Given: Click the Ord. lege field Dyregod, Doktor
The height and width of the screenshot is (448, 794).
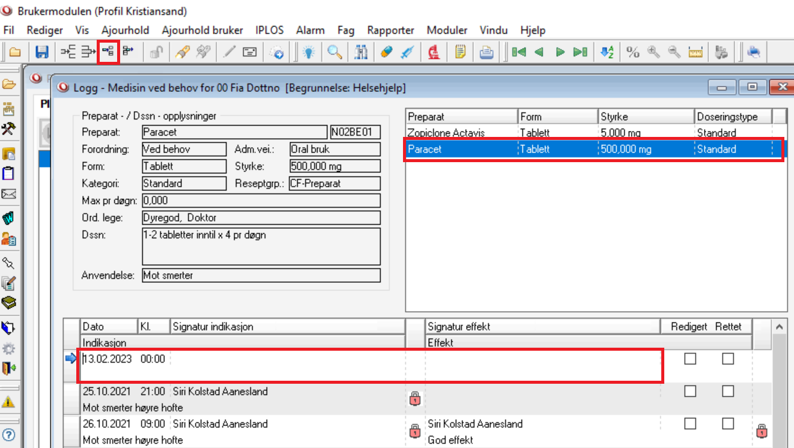Looking at the screenshot, I should click(x=261, y=218).
